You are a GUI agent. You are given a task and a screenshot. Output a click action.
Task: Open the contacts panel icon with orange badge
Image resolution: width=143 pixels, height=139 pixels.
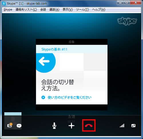point(10,125)
